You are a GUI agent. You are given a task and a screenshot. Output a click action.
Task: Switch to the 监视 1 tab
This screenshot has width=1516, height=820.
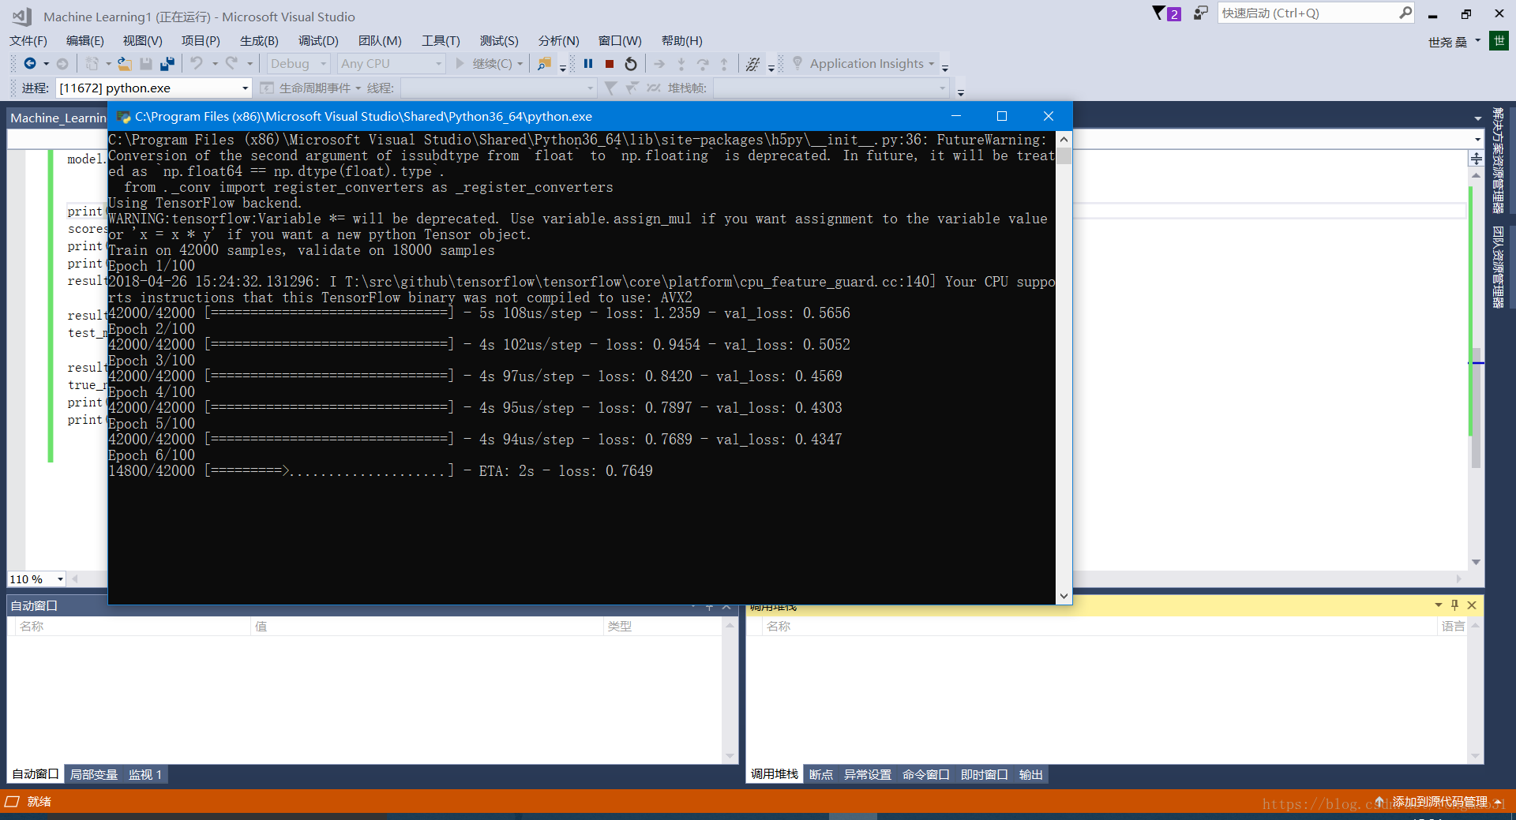(x=145, y=775)
